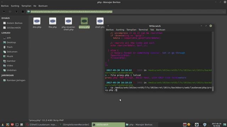The height and width of the screenshot is (127, 227).
Task: Switch to SimpleScreenRecorder taskbar window
Action: click(75, 125)
